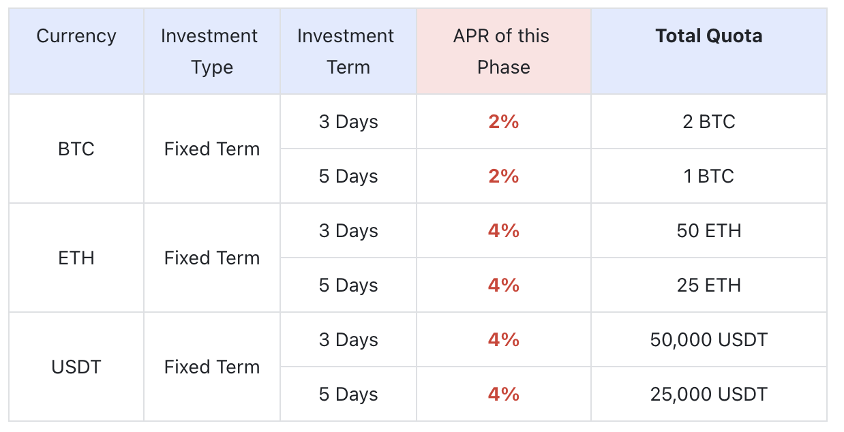Click the 4% APR for ETH 5 Days
Image resolution: width=844 pixels, height=432 pixels.
coord(503,286)
